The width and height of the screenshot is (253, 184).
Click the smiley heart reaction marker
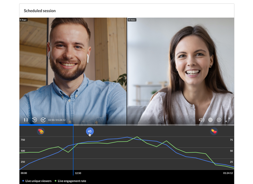(x=41, y=131)
